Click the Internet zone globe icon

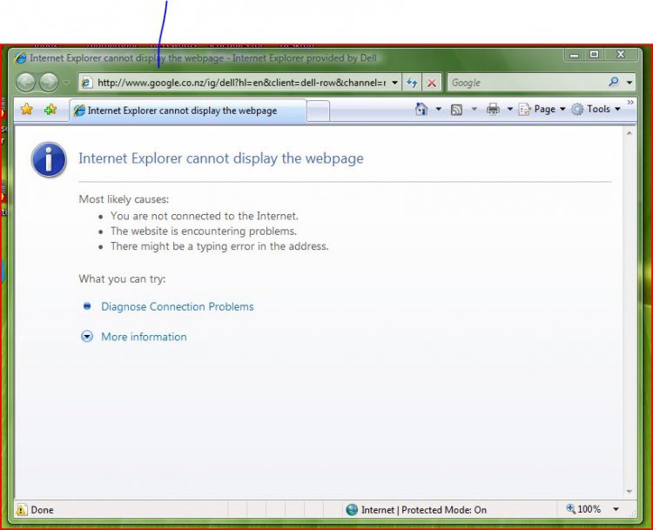coord(352,510)
